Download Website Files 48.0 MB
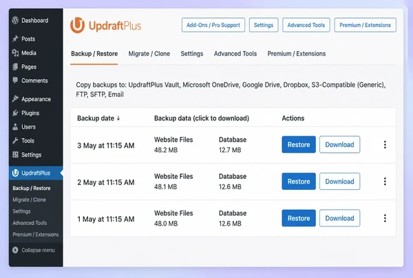 (173, 218)
